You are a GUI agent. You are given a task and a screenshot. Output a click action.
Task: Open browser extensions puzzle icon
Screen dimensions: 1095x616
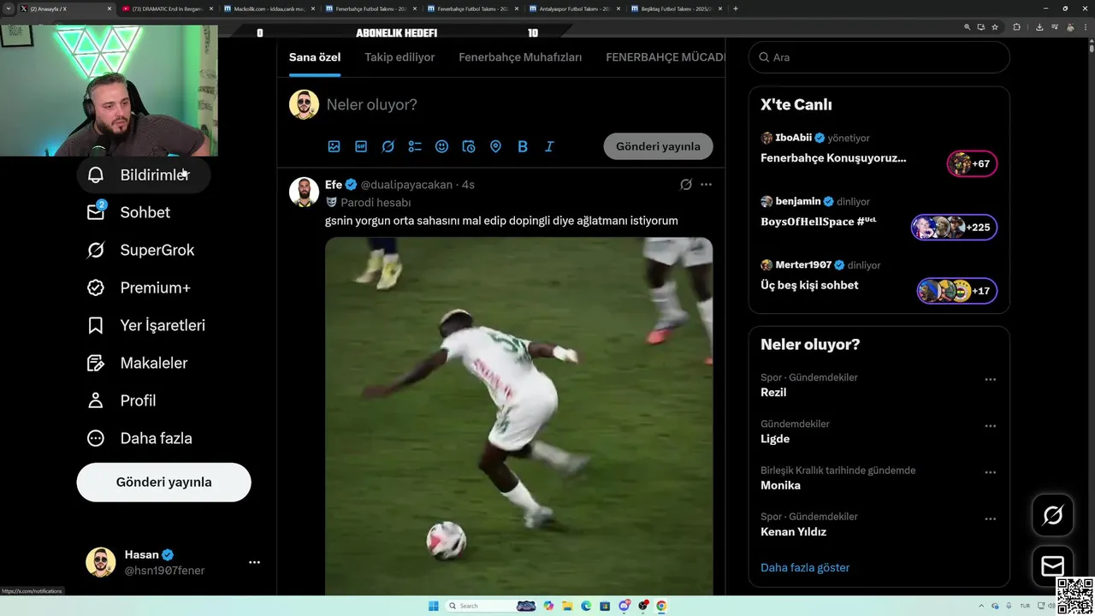point(1016,27)
